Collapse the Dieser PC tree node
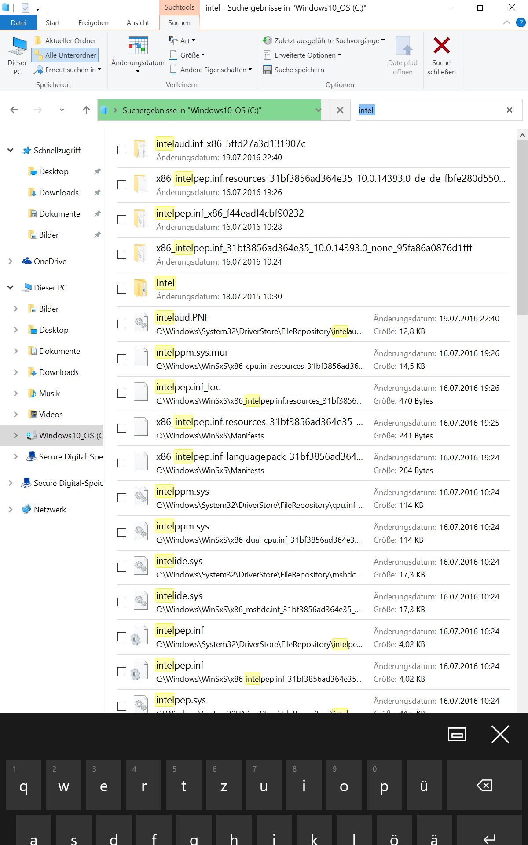This screenshot has height=845, width=528. 11,287
